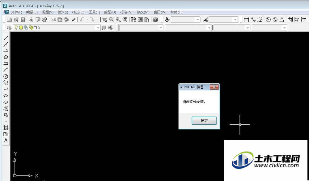Click the Make Block tool

[x=6, y=115]
